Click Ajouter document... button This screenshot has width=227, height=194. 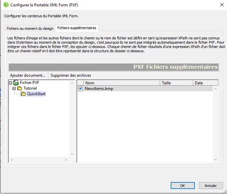point(27,76)
